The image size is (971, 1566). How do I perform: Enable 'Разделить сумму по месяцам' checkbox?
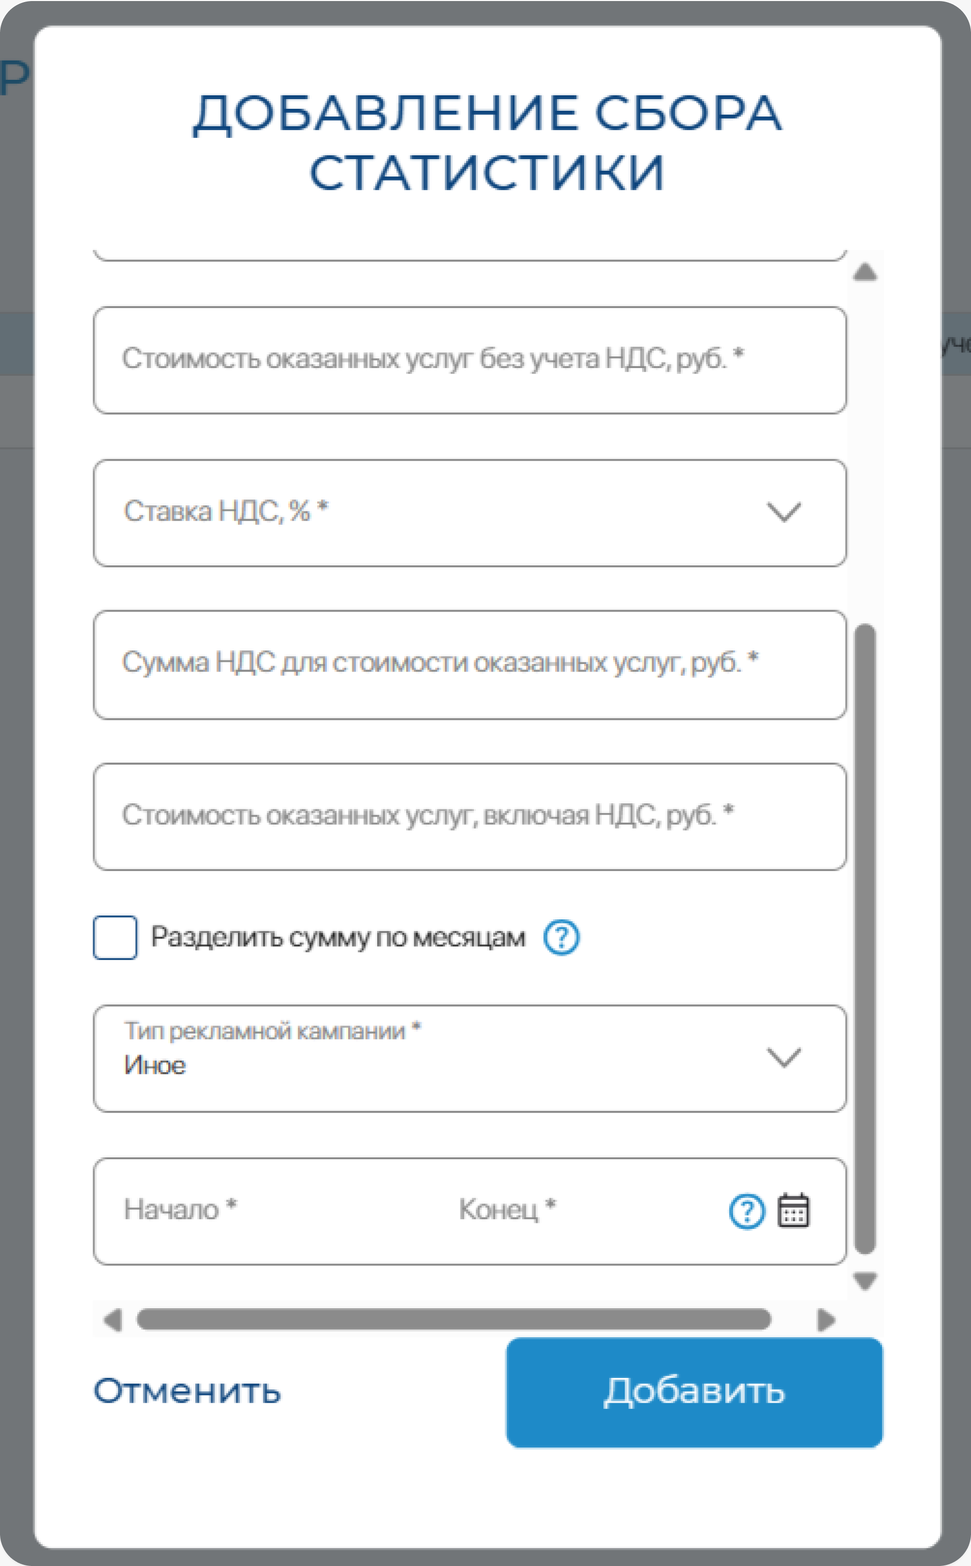coord(115,938)
